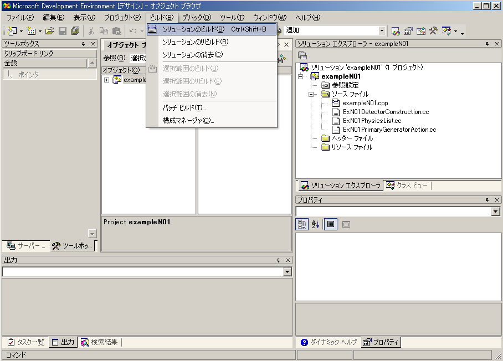Click the Save All toolbar icon
Screen dimensions: 503x361
tap(75, 31)
